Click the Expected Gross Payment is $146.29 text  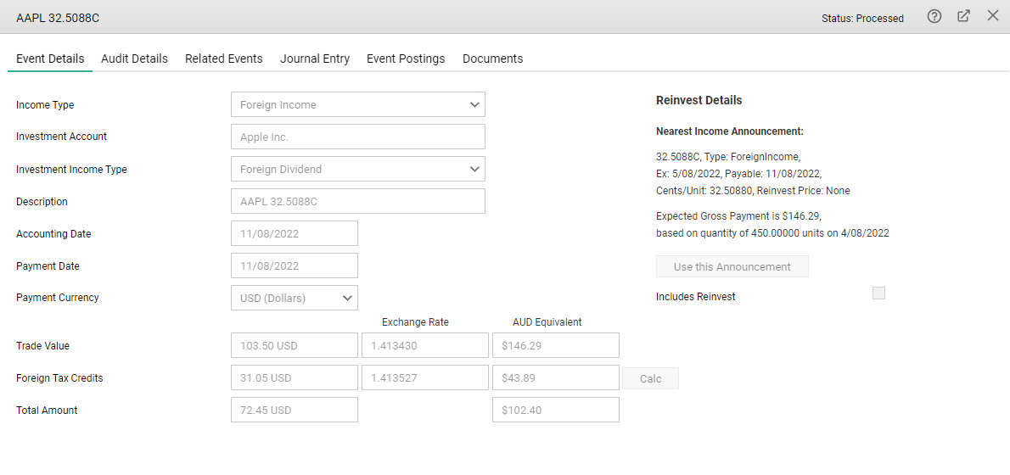[x=738, y=215]
